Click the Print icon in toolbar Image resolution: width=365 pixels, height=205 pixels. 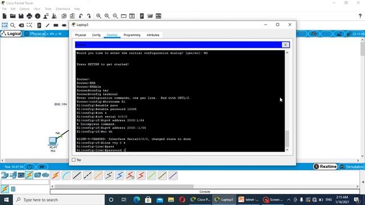click(29, 16)
